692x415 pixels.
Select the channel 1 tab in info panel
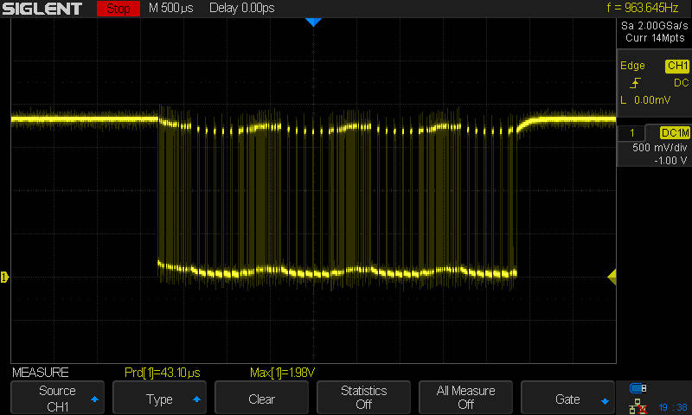pos(632,133)
